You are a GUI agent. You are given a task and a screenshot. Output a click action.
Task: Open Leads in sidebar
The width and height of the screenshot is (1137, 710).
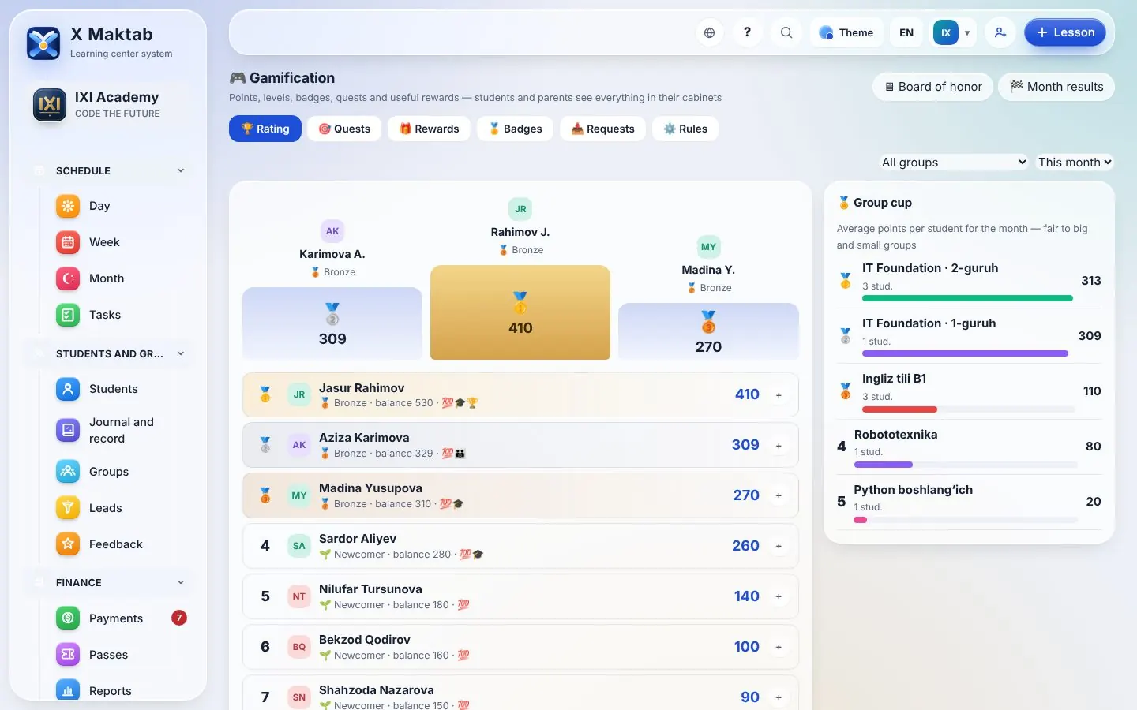click(x=117, y=508)
